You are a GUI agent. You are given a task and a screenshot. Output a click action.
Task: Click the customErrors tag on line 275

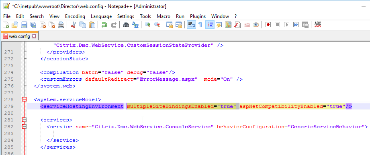coord(61,79)
